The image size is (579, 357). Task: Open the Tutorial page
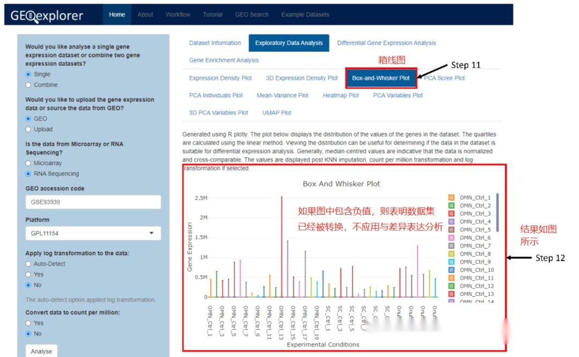point(212,15)
